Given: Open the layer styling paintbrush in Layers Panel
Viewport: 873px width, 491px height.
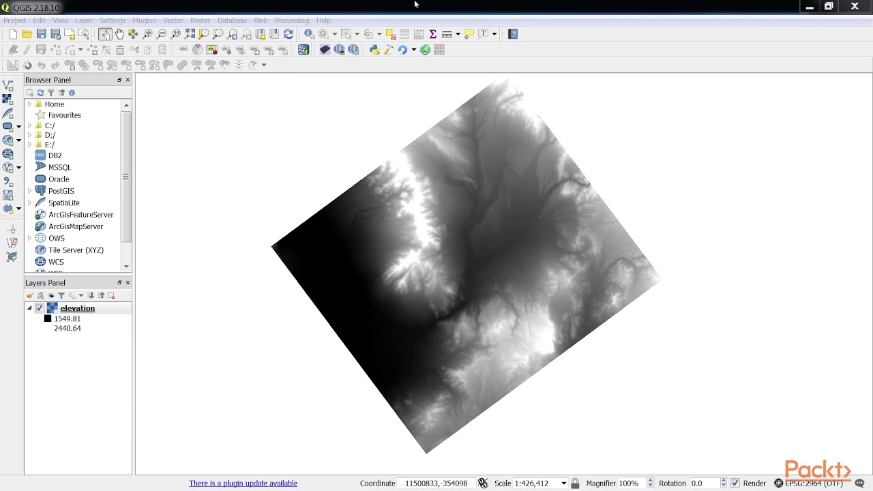Looking at the screenshot, I should coord(30,295).
